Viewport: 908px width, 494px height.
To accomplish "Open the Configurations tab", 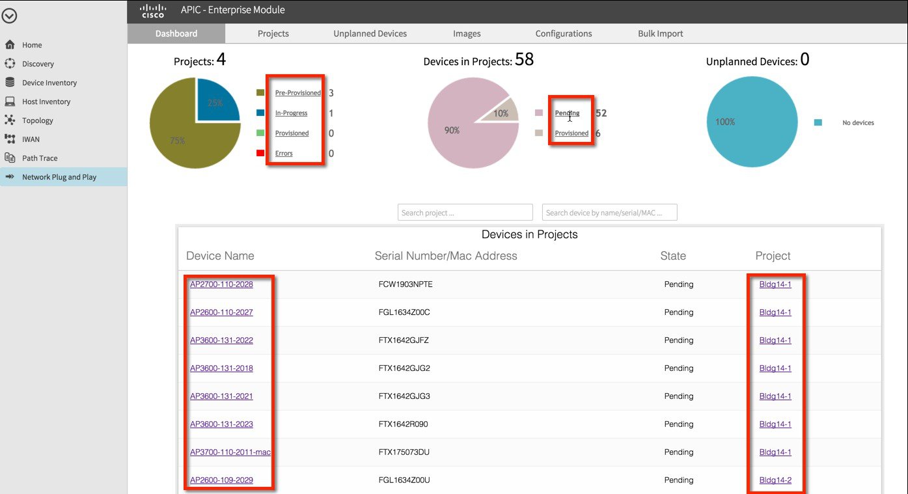I will [564, 33].
